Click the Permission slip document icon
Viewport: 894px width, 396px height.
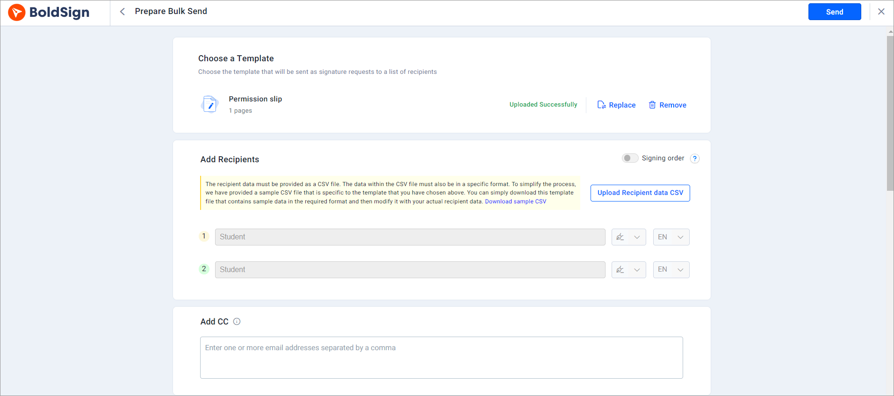pos(209,104)
